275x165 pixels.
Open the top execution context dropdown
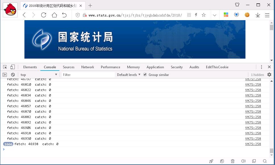(39, 75)
